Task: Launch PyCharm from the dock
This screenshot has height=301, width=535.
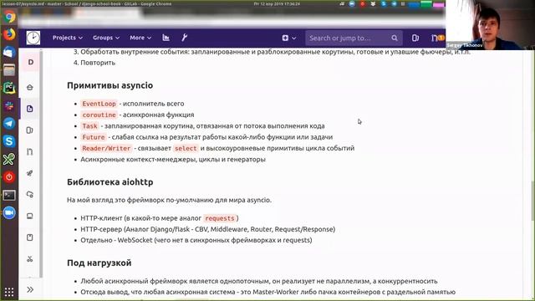Action: [9, 88]
